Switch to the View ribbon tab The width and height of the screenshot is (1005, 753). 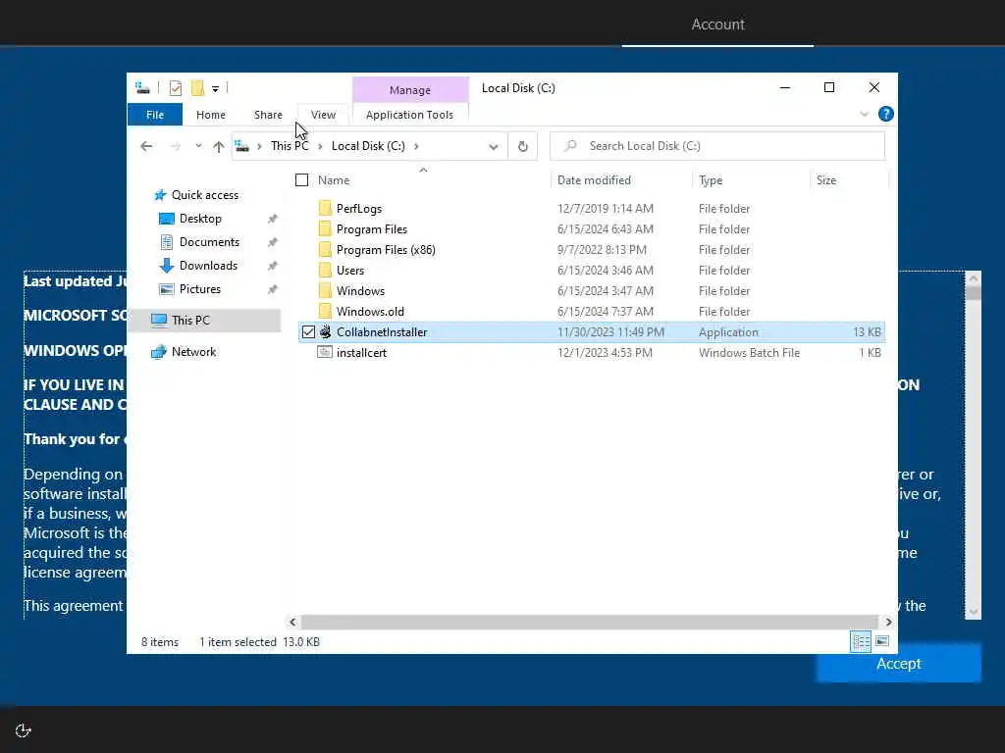click(323, 115)
